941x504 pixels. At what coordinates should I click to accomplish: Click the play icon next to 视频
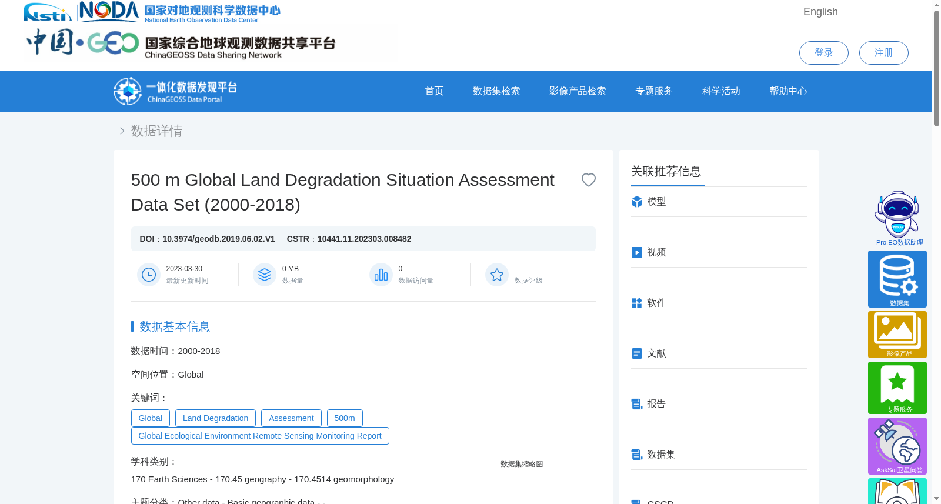tap(636, 252)
